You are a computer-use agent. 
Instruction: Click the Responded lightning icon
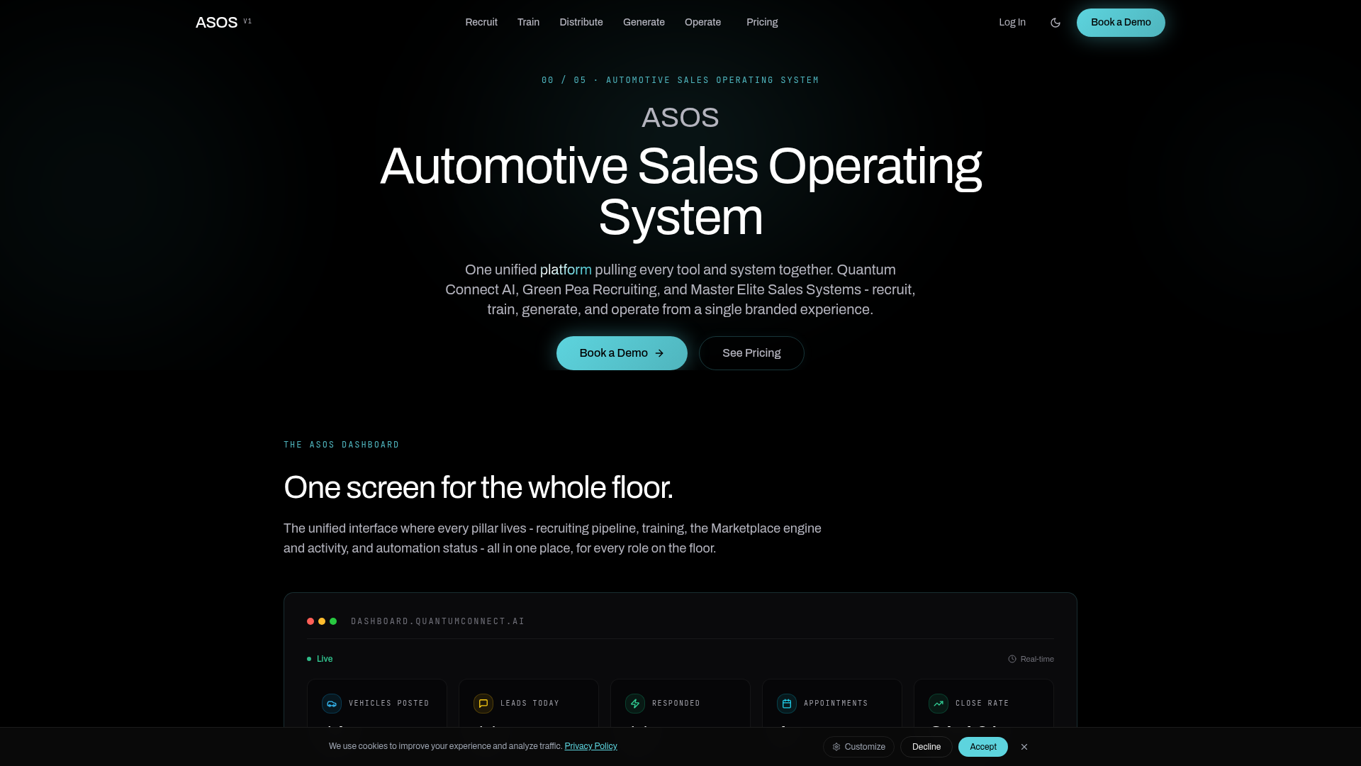635,704
